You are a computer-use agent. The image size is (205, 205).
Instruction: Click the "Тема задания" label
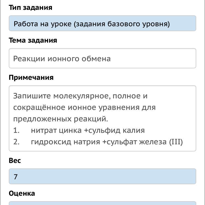pos(33,40)
